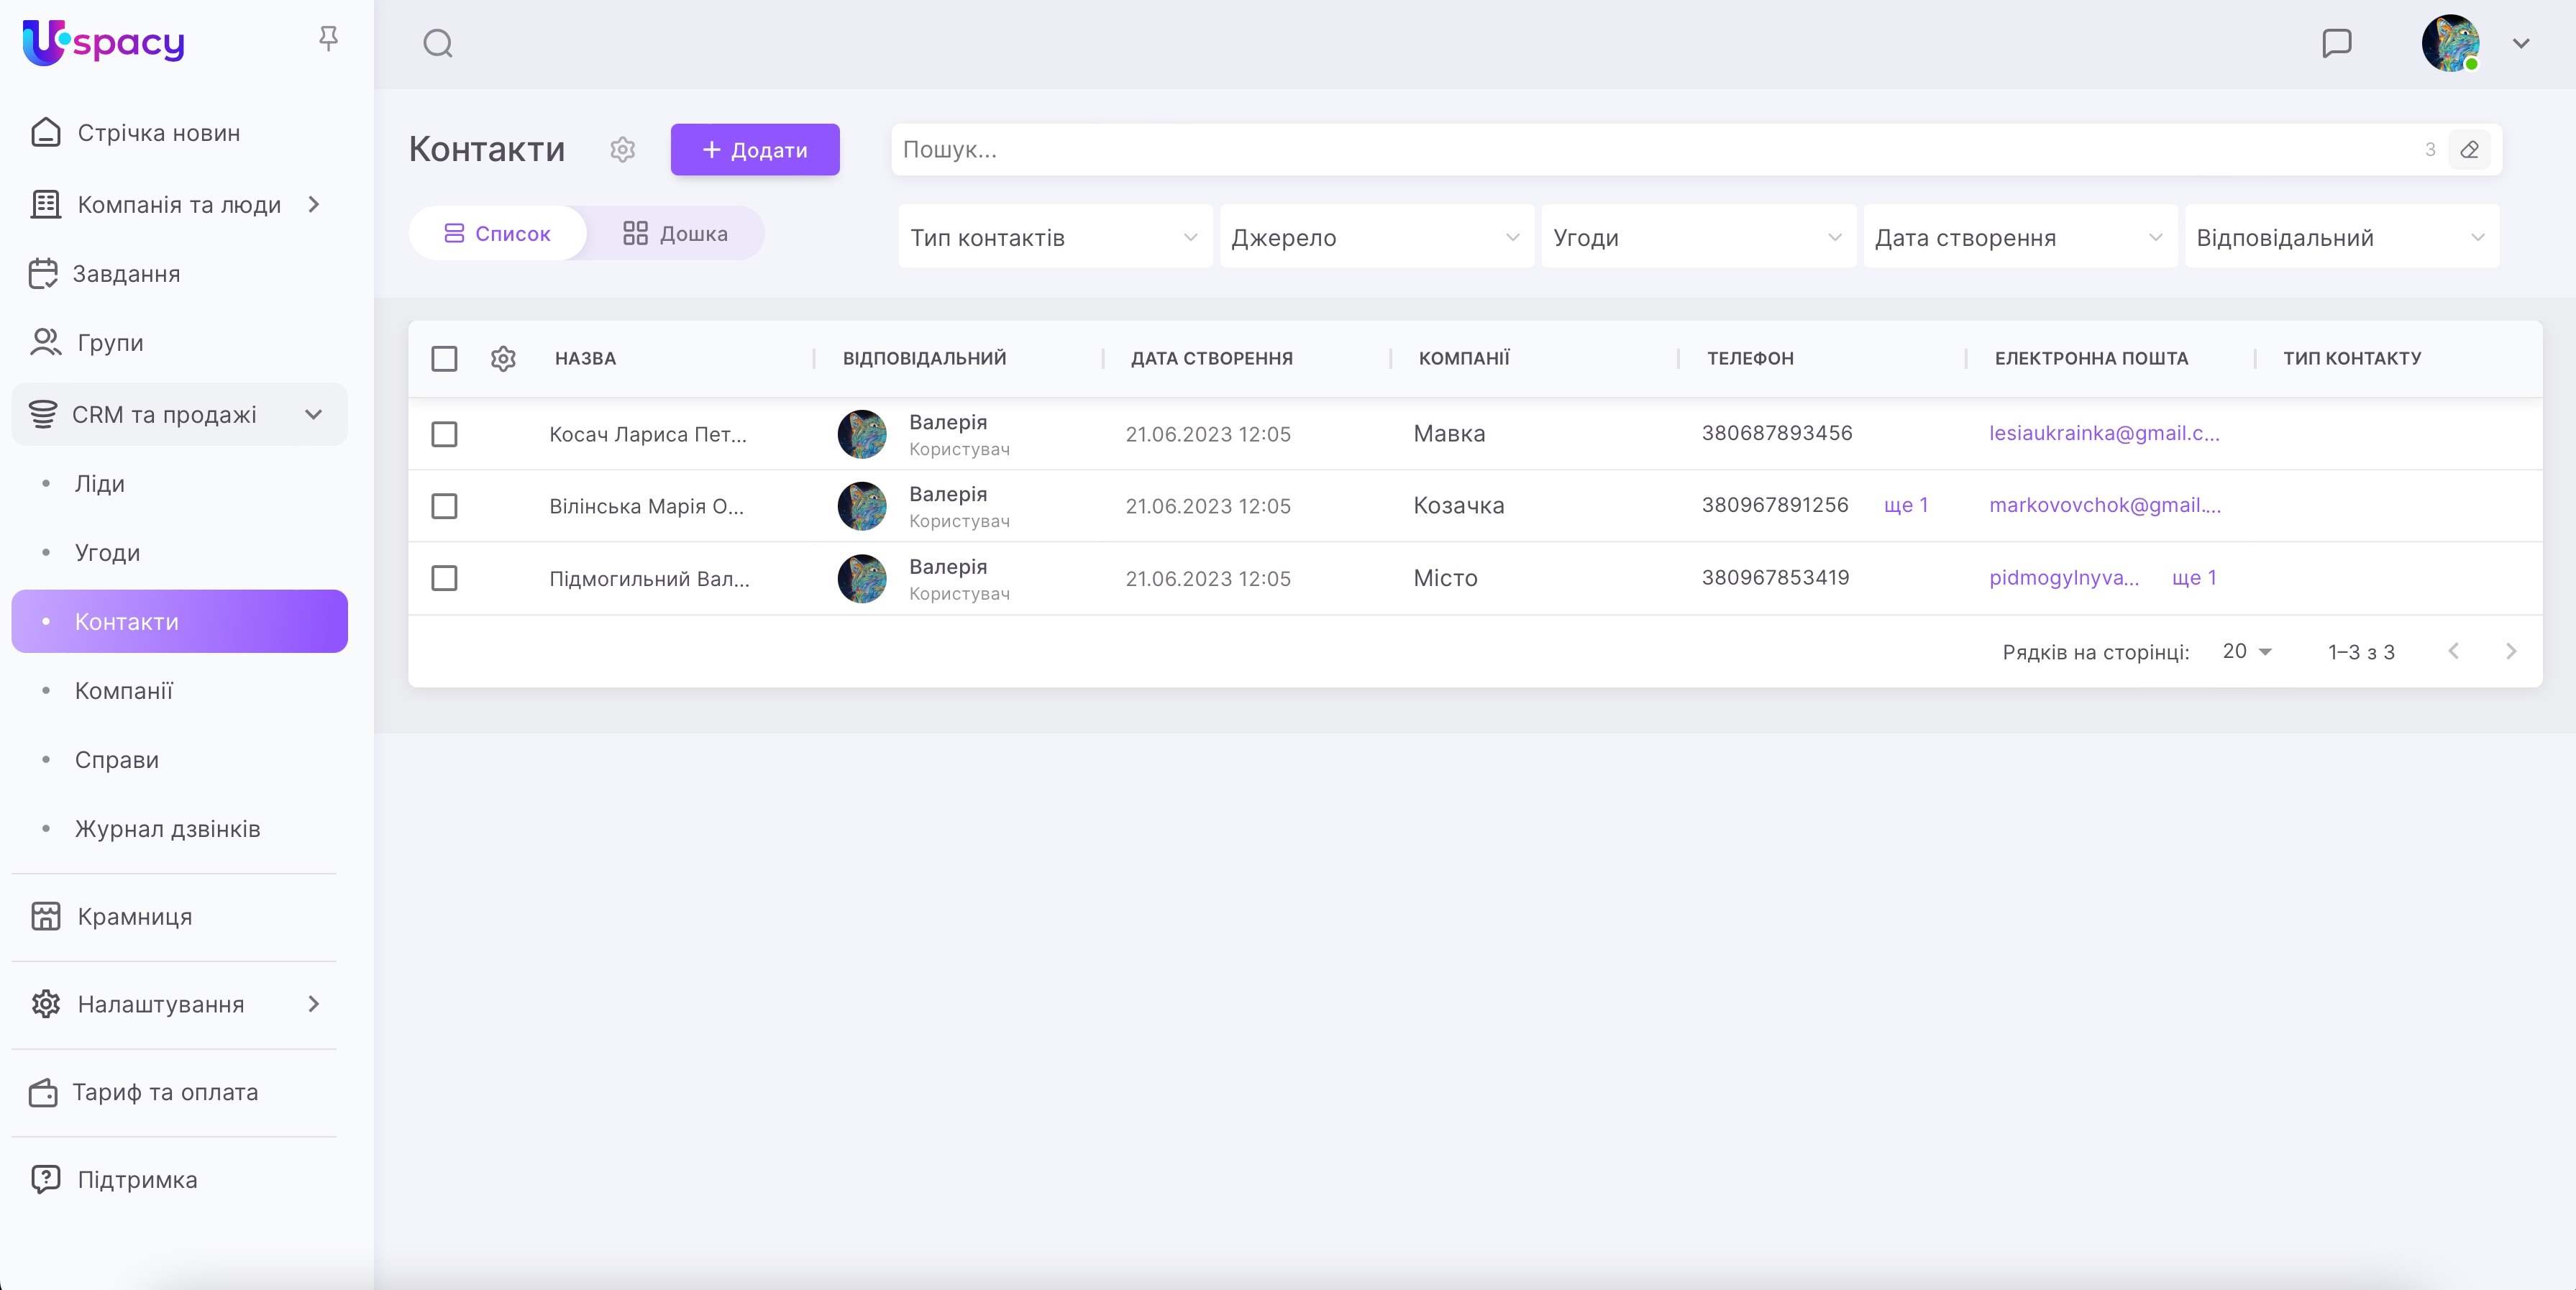Image resolution: width=2576 pixels, height=1290 pixels.
Task: Select all contacts header checkbox
Action: click(444, 358)
